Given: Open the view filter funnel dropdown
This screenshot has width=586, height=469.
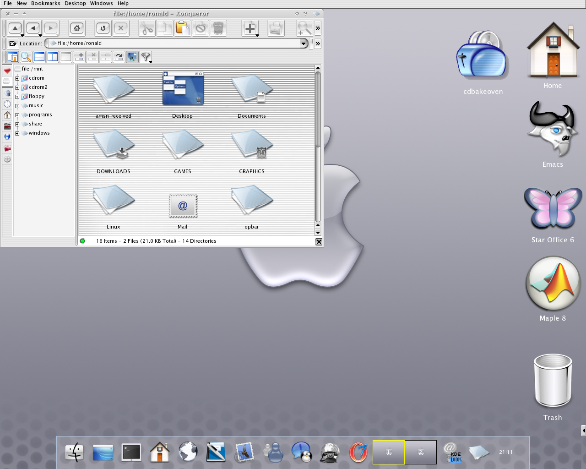Looking at the screenshot, I should [x=146, y=57].
